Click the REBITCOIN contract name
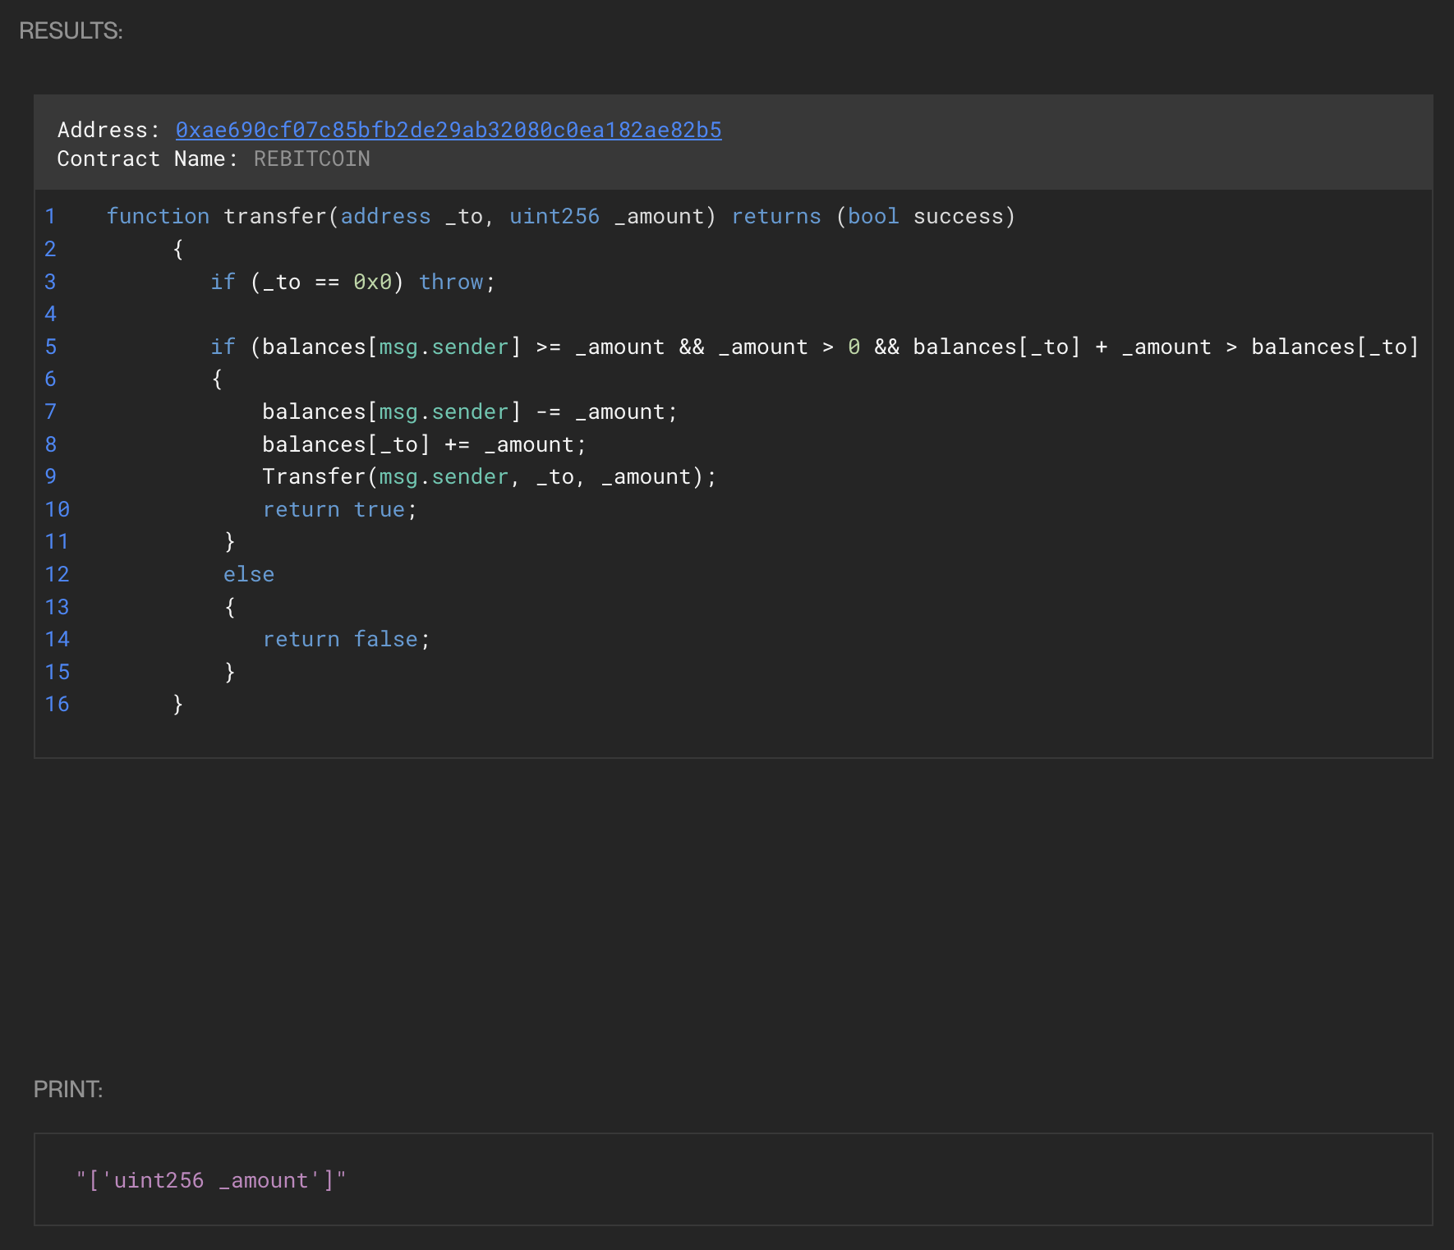The width and height of the screenshot is (1454, 1250). (x=311, y=159)
